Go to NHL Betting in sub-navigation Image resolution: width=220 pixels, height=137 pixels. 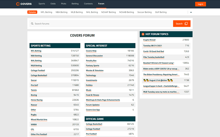[x=92, y=12]
